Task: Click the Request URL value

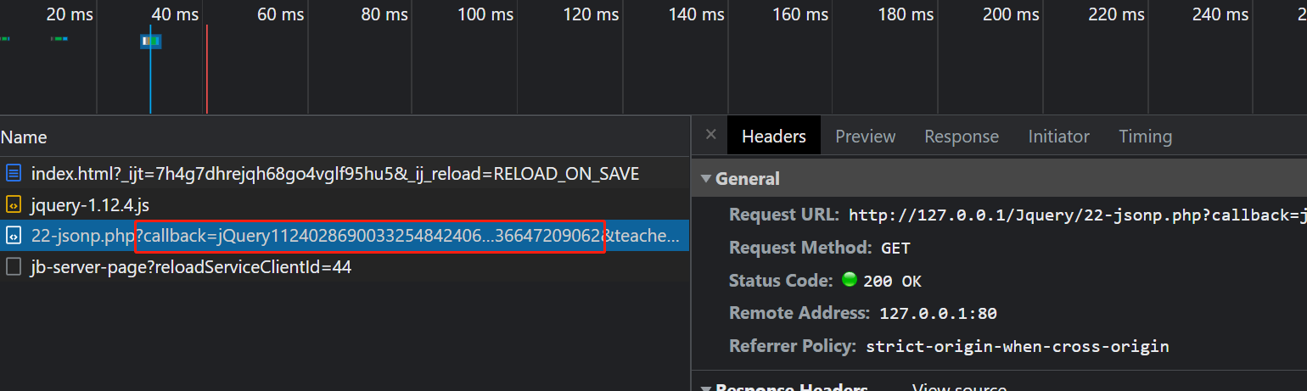Action: (x=1077, y=215)
